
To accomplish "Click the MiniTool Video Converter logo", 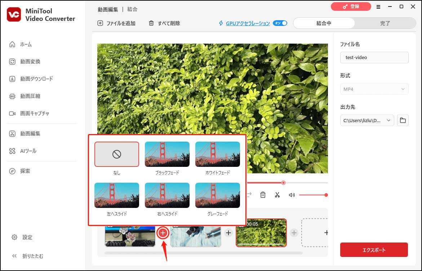I will [14, 14].
